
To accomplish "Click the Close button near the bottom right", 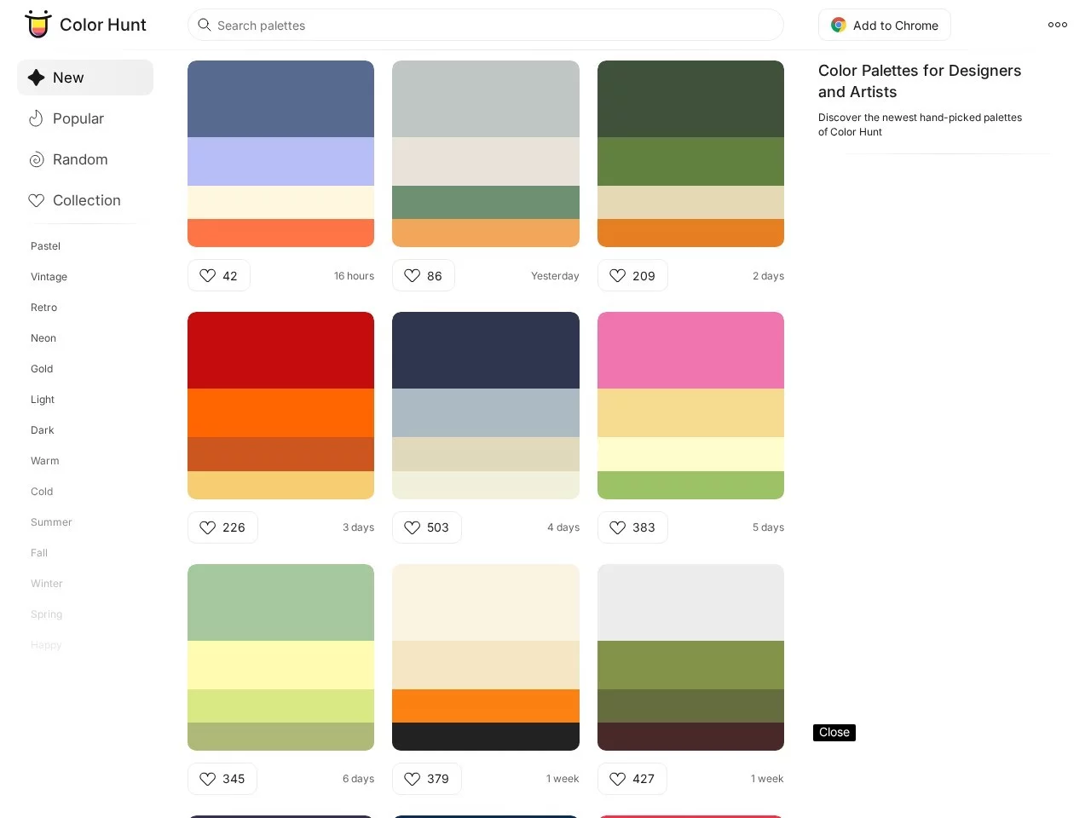I will [834, 732].
